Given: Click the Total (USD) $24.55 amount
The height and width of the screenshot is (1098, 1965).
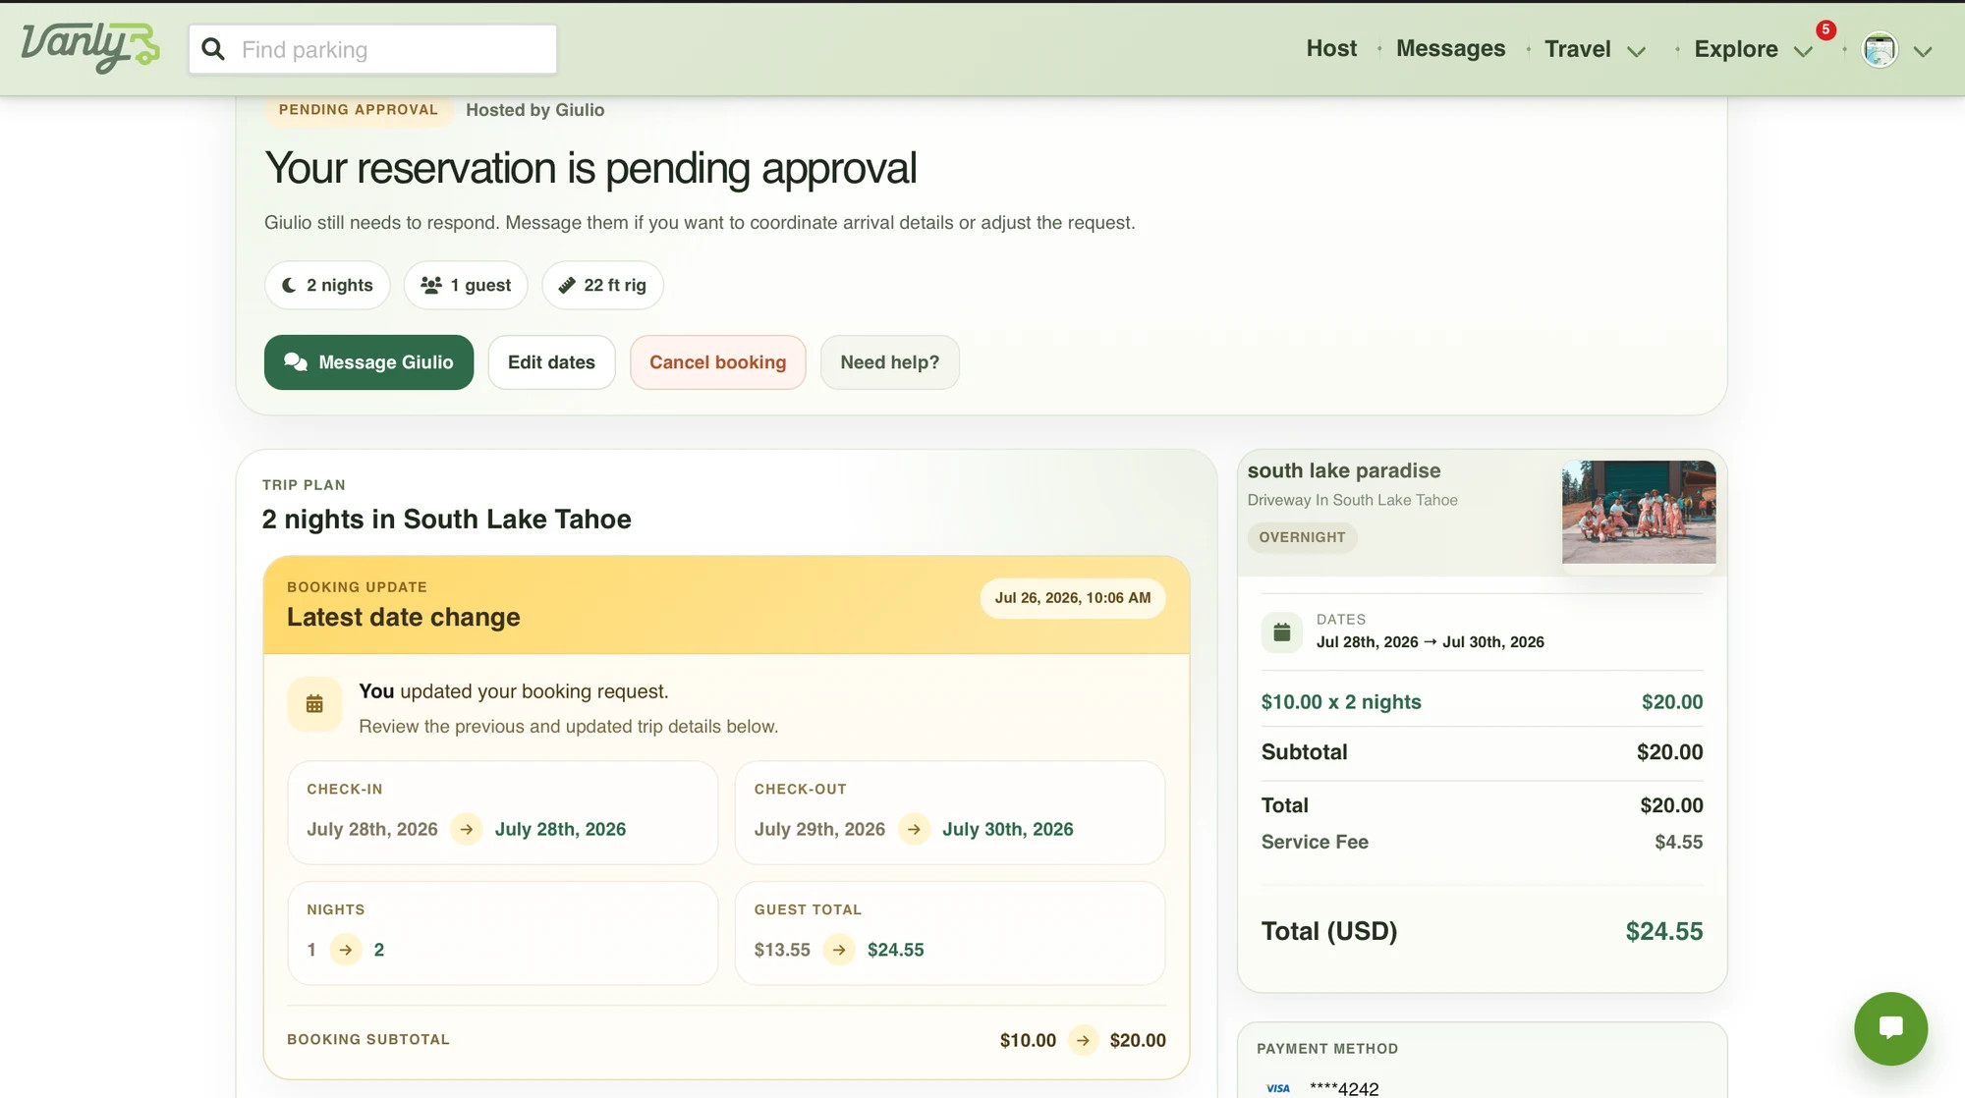Looking at the screenshot, I should 1664,931.
